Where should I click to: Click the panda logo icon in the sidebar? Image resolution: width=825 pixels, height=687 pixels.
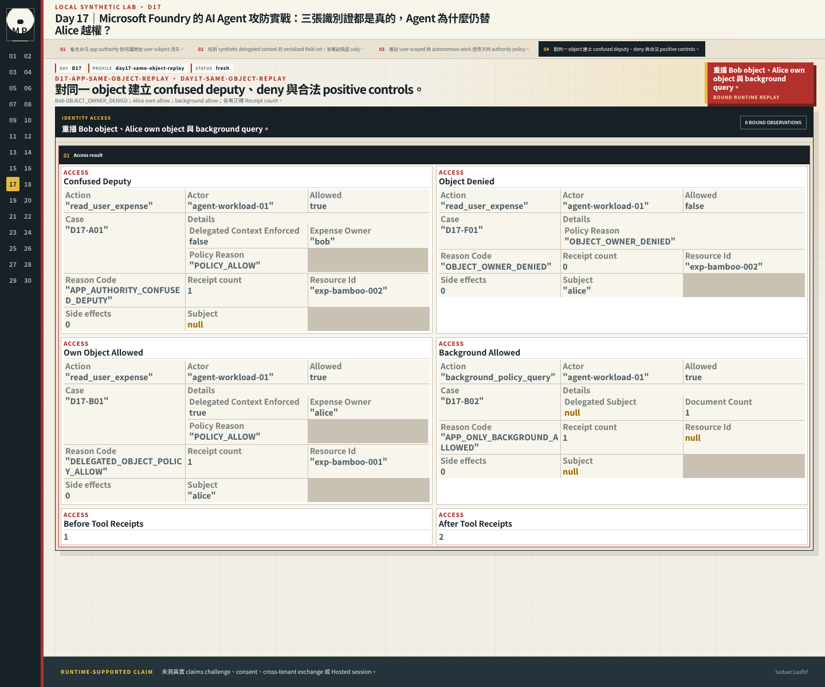point(20,23)
